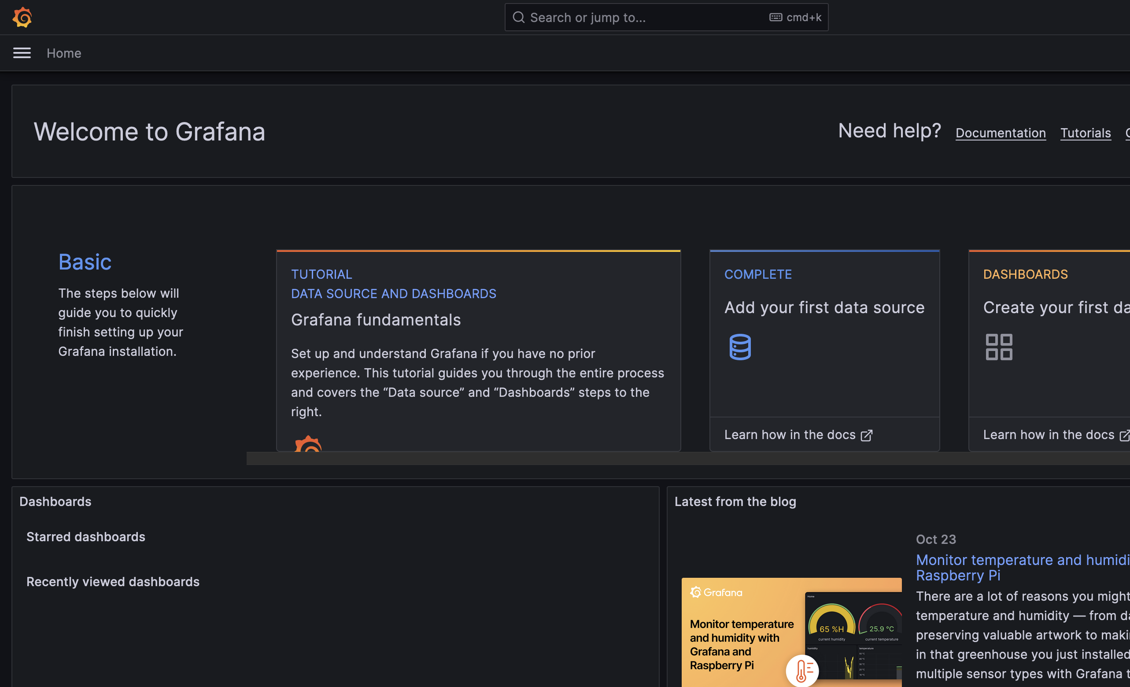Click the Grafana logo in top-left corner
Viewport: 1130px width, 687px height.
click(x=22, y=17)
